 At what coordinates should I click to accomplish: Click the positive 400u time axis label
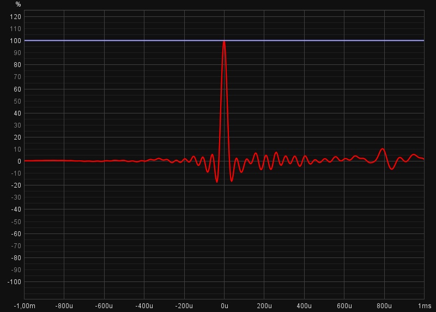[x=304, y=306]
